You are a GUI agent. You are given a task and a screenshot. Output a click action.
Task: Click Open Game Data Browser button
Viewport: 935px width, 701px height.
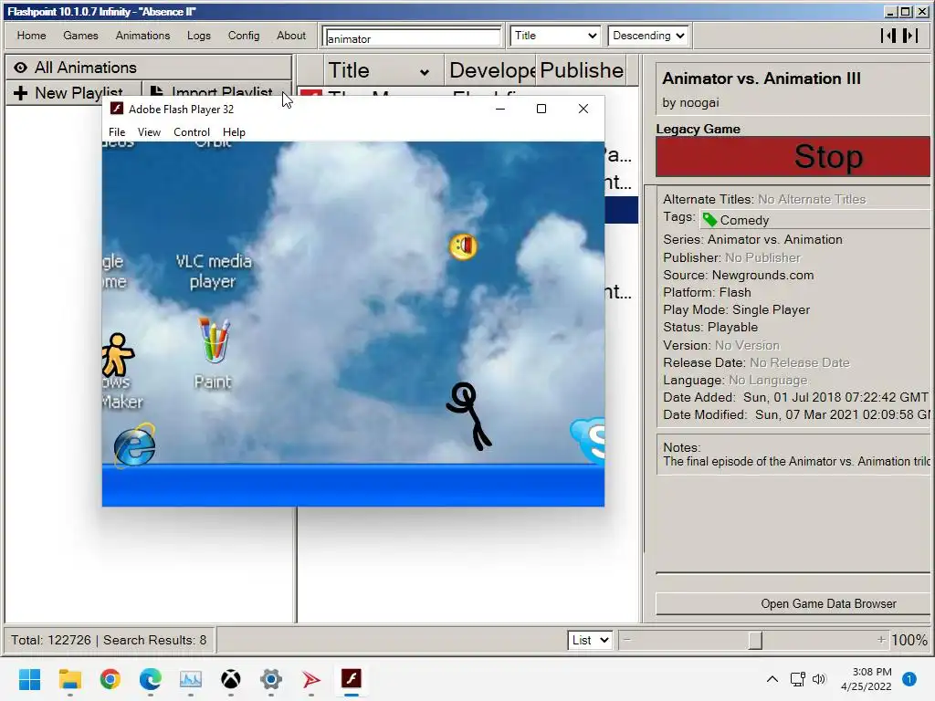point(793,604)
